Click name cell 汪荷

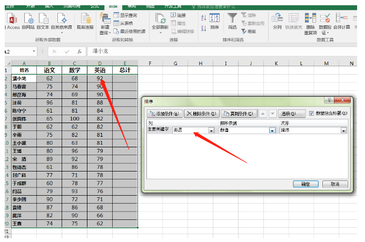pos(24,103)
